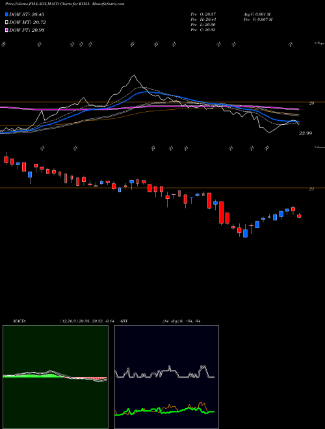
Task: Click the '23' level label on EMA chart
Action: pyautogui.click(x=311, y=103)
